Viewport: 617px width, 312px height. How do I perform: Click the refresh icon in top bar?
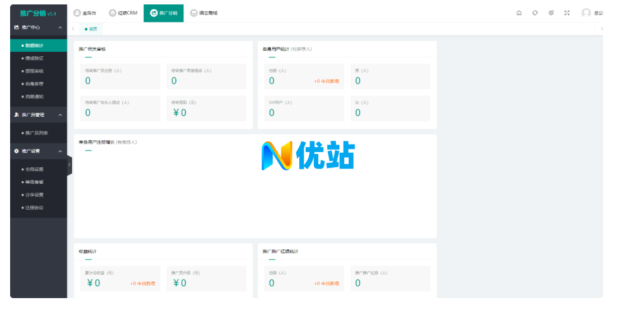pyautogui.click(x=535, y=13)
